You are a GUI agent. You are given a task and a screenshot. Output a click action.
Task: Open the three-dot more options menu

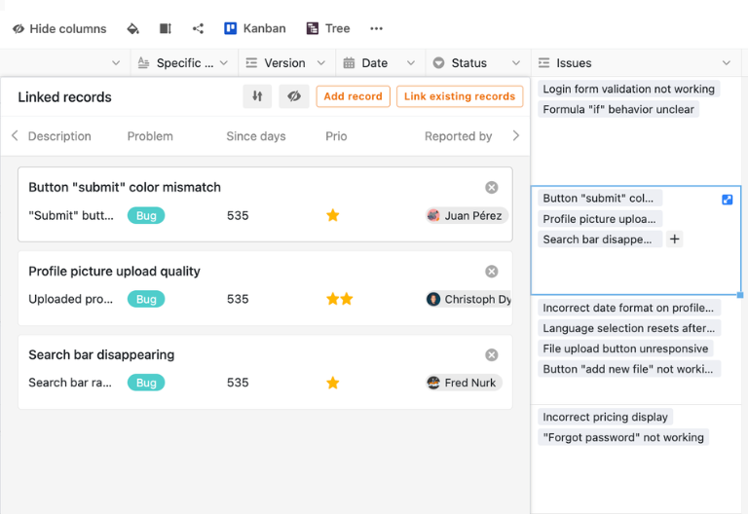(376, 28)
